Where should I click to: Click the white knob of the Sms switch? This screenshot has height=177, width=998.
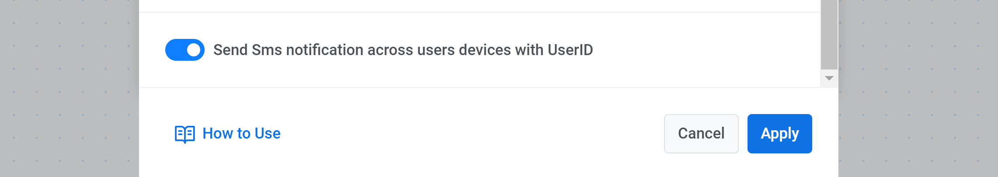point(194,50)
